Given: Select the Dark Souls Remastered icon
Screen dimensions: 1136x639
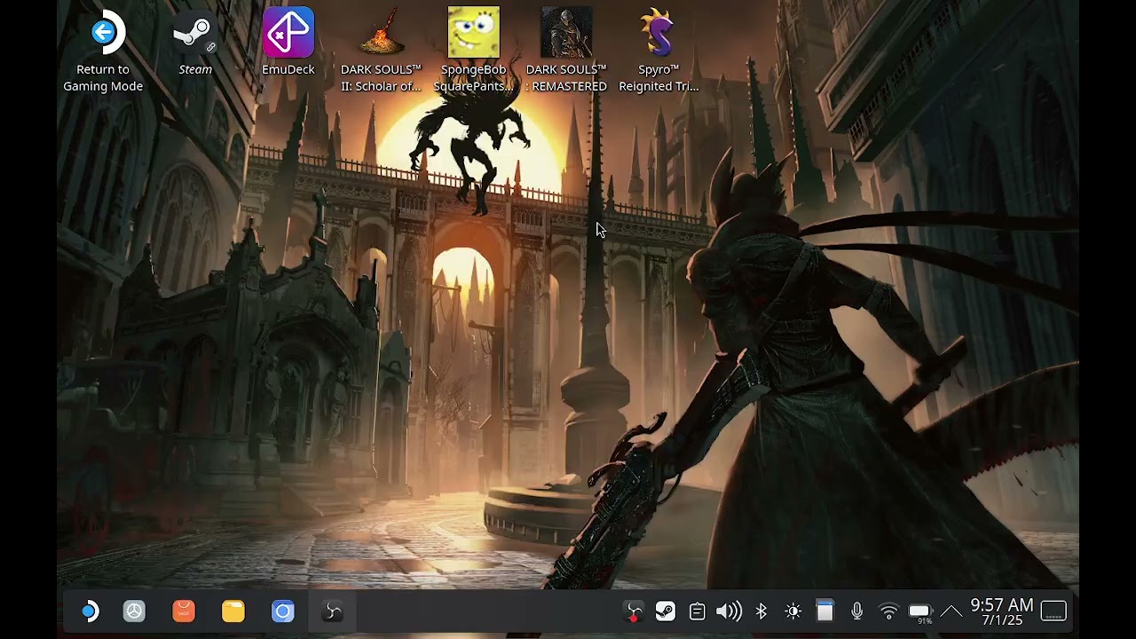Looking at the screenshot, I should pyautogui.click(x=566, y=51).
